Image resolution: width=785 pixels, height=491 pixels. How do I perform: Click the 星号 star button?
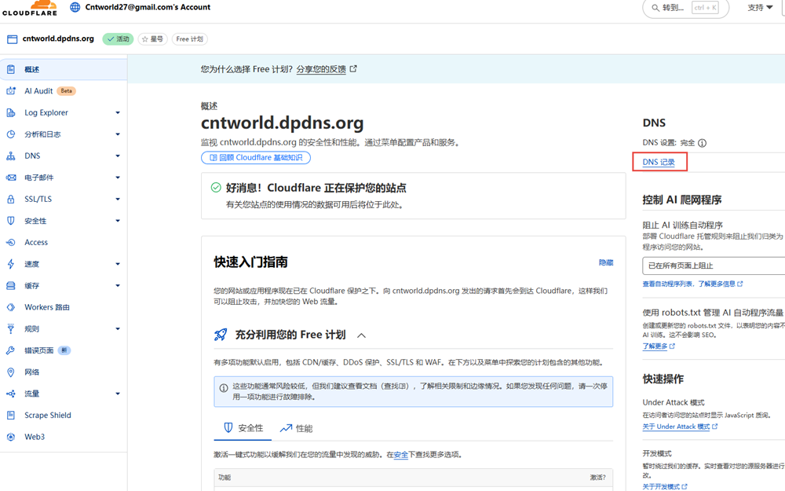[153, 39]
